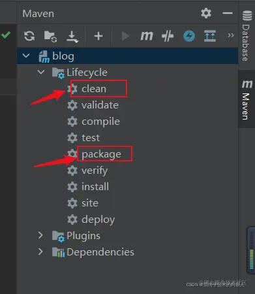Select the test lifecycle goal
Screen dimensions: 255x294
91,138
